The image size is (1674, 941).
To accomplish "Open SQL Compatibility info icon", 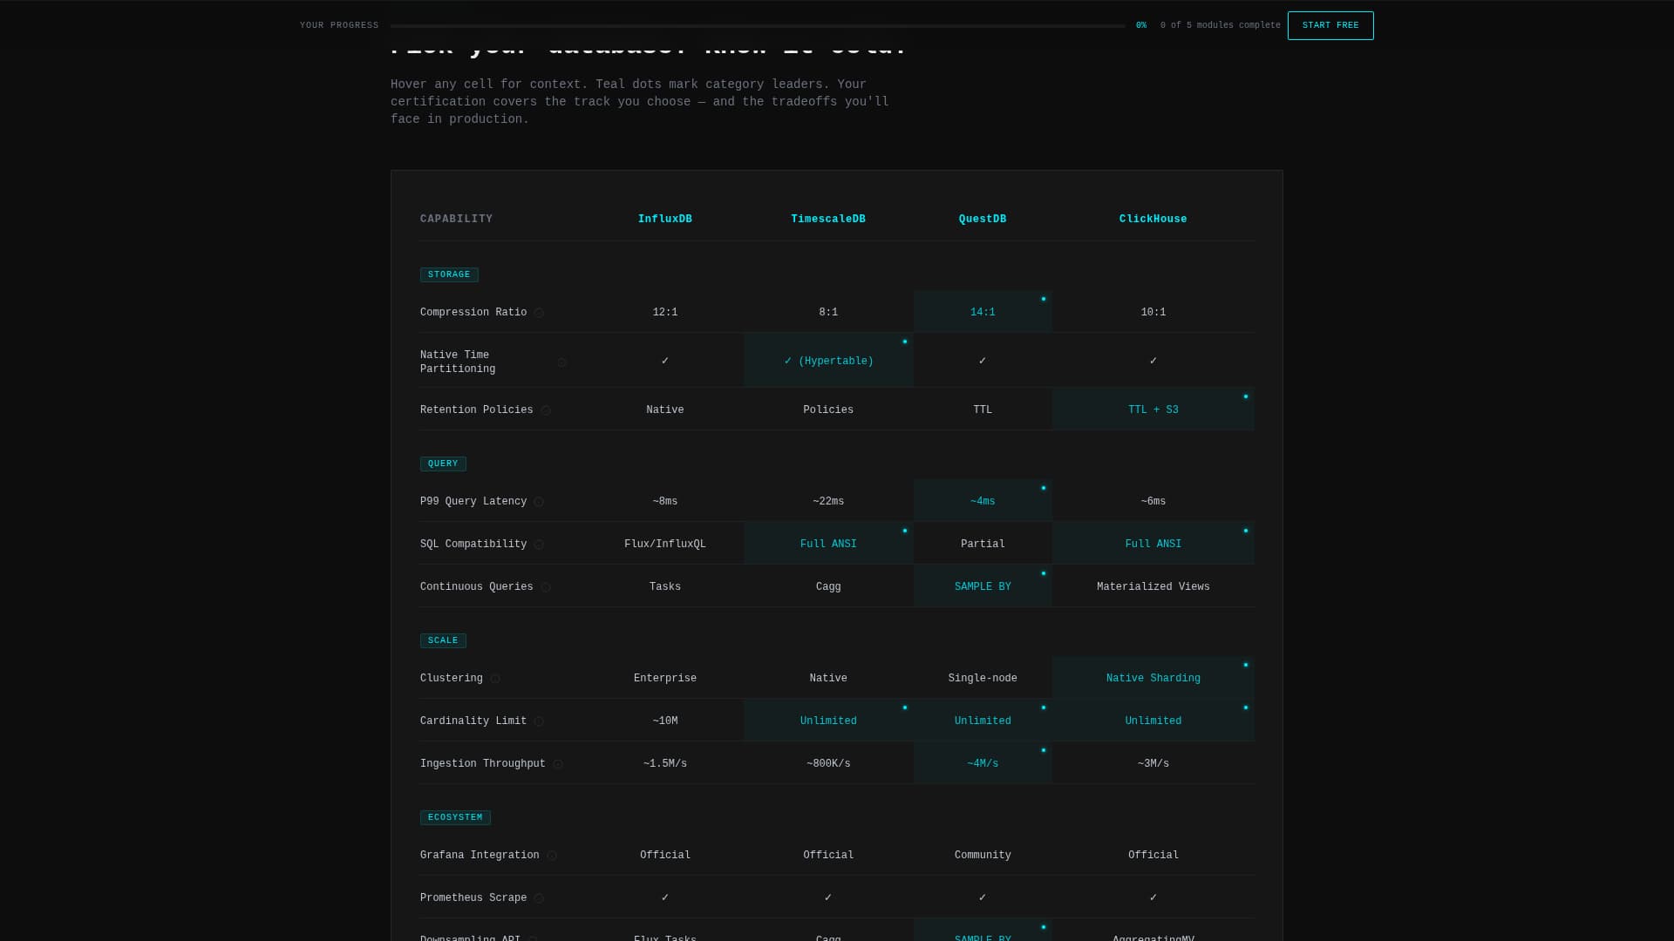I will click(x=539, y=545).
